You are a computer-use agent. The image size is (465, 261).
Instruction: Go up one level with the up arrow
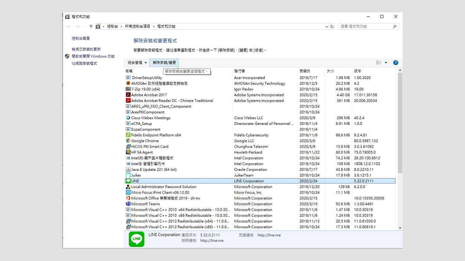pyautogui.click(x=91, y=27)
